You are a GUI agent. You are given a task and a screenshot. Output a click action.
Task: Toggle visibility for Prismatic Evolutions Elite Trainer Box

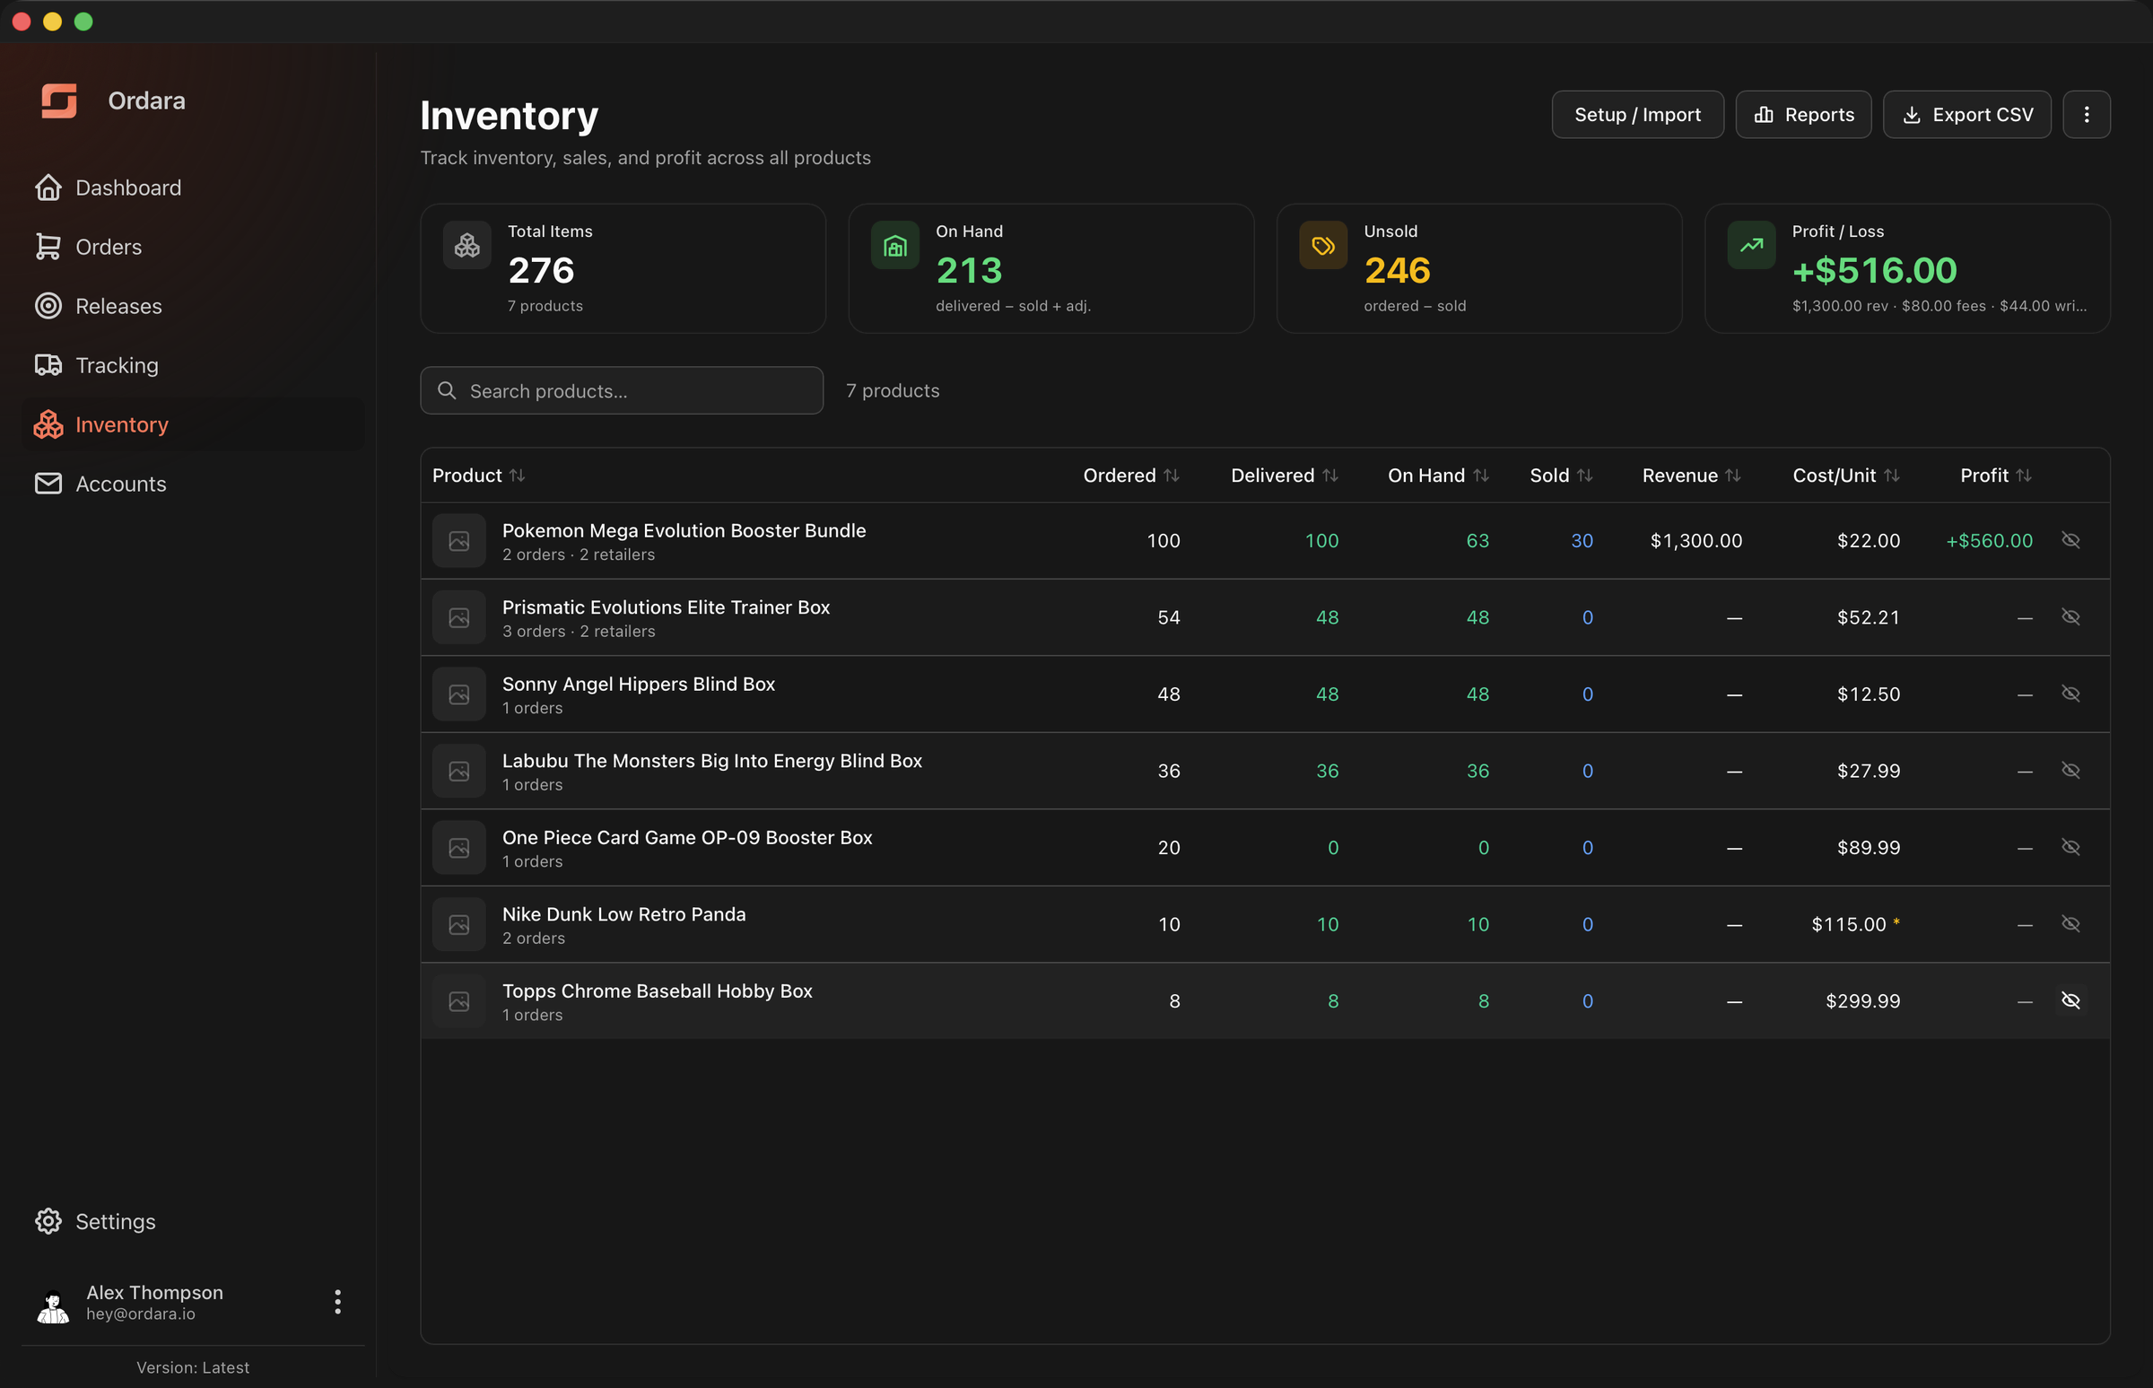tap(2071, 617)
